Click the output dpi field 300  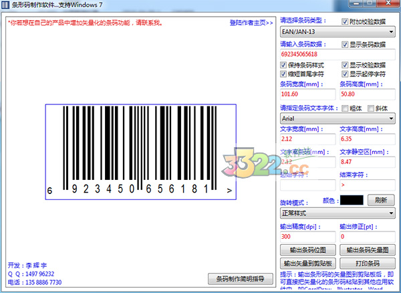pos(308,237)
